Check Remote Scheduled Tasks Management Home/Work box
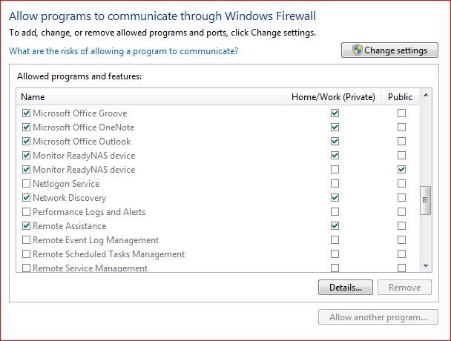 click(x=335, y=254)
